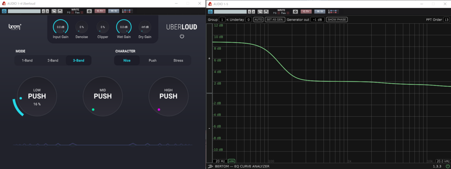
Task: Go to previous preset in analyzer window
Action: (250, 11)
